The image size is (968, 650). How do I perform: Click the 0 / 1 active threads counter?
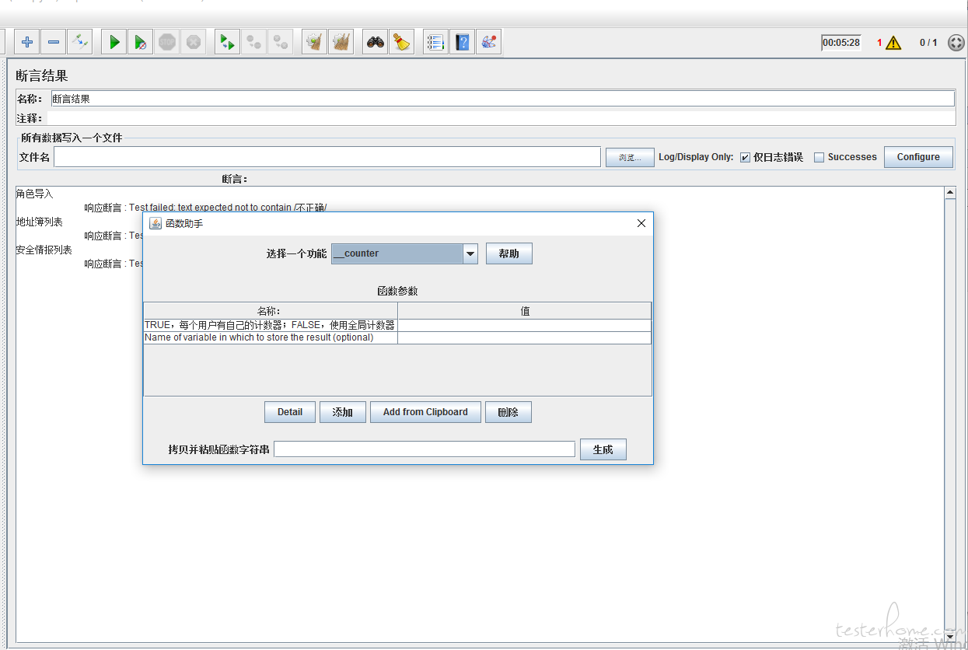point(928,43)
